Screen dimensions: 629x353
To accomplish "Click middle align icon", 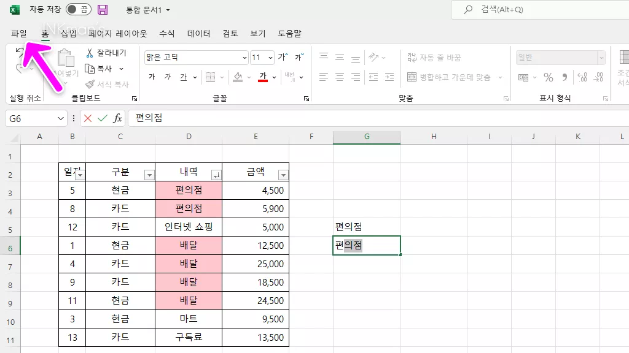I will 340,57.
